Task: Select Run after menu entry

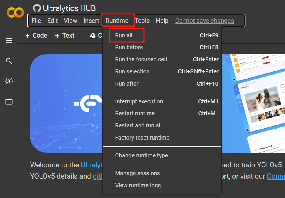Action: tap(162, 84)
